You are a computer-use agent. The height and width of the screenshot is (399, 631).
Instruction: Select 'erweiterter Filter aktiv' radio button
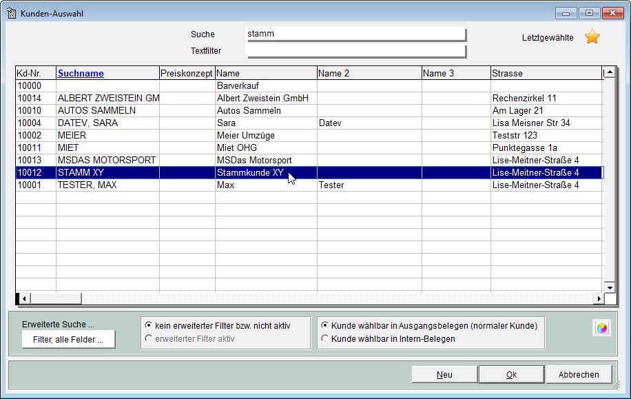[149, 338]
